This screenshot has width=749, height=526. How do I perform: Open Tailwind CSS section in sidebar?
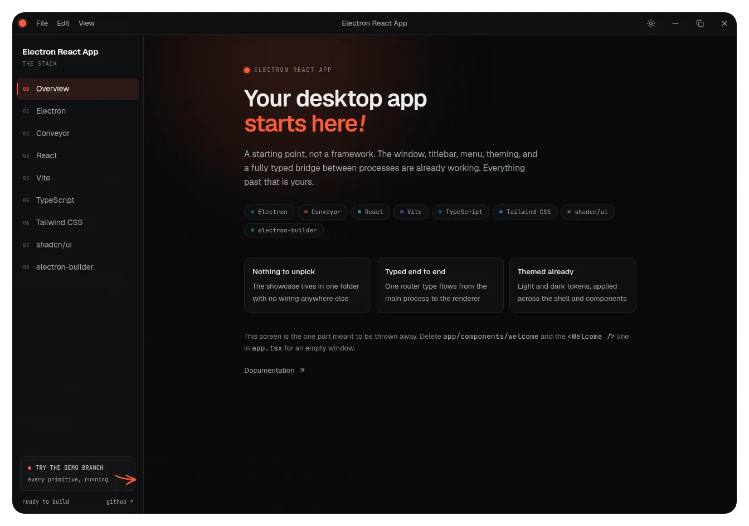pyautogui.click(x=77, y=222)
